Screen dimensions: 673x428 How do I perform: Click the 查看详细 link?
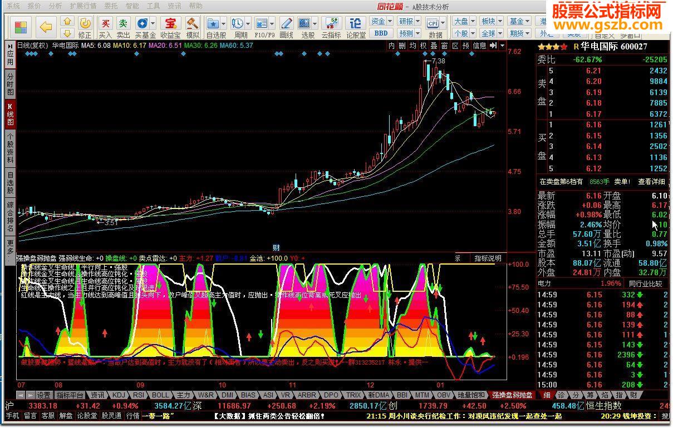pos(652,182)
